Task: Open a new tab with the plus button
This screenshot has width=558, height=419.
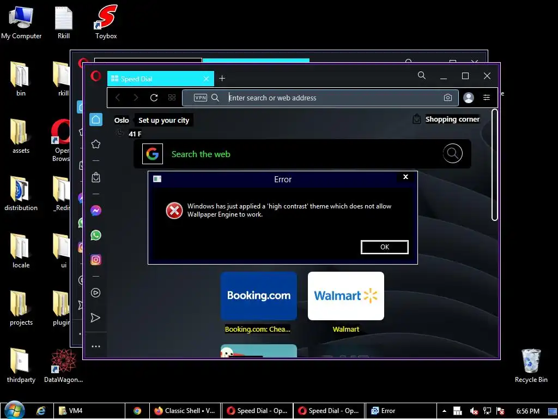Action: tap(222, 79)
